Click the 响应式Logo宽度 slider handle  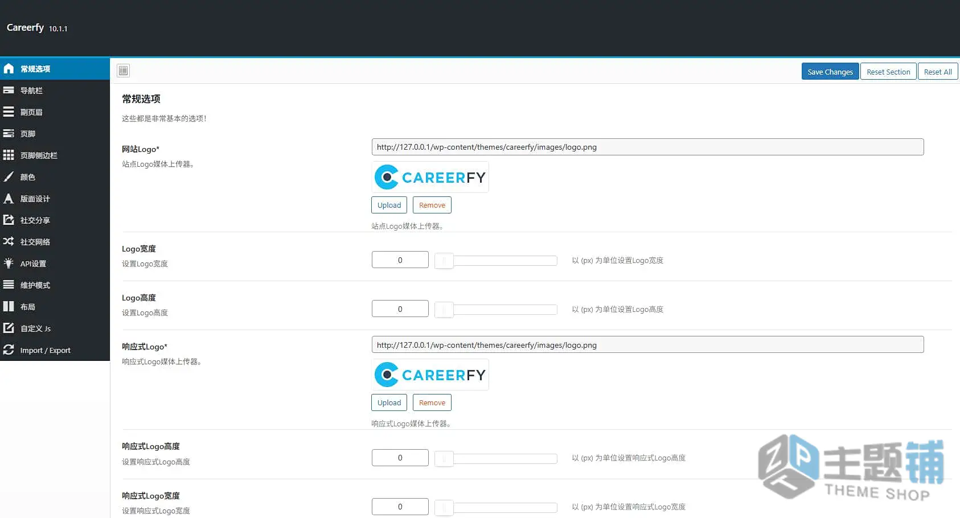pyautogui.click(x=444, y=507)
